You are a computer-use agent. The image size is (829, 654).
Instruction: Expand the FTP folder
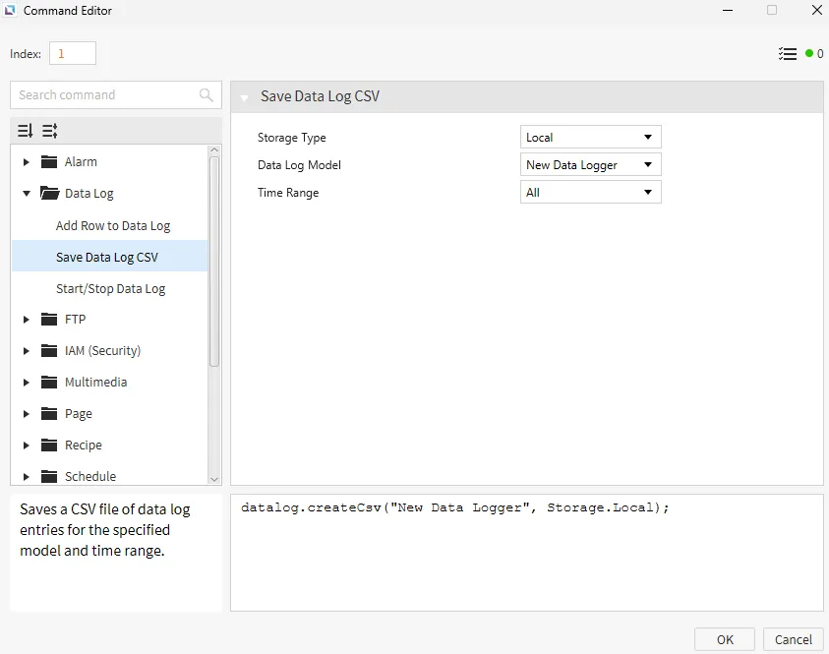[27, 320]
